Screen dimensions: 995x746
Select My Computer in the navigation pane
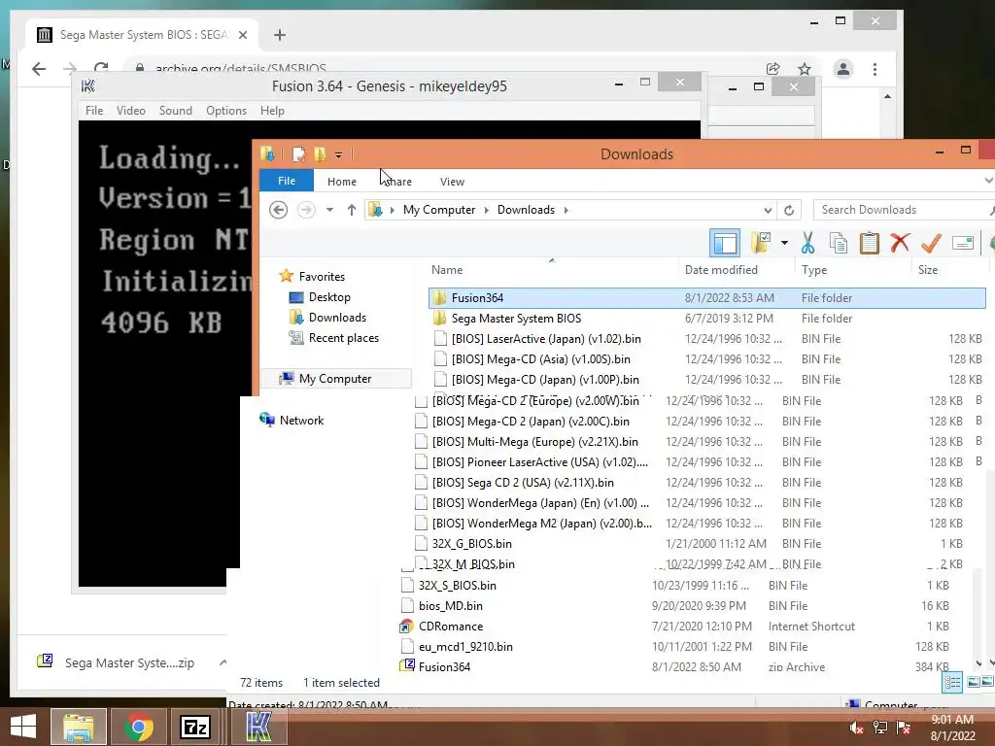(334, 378)
